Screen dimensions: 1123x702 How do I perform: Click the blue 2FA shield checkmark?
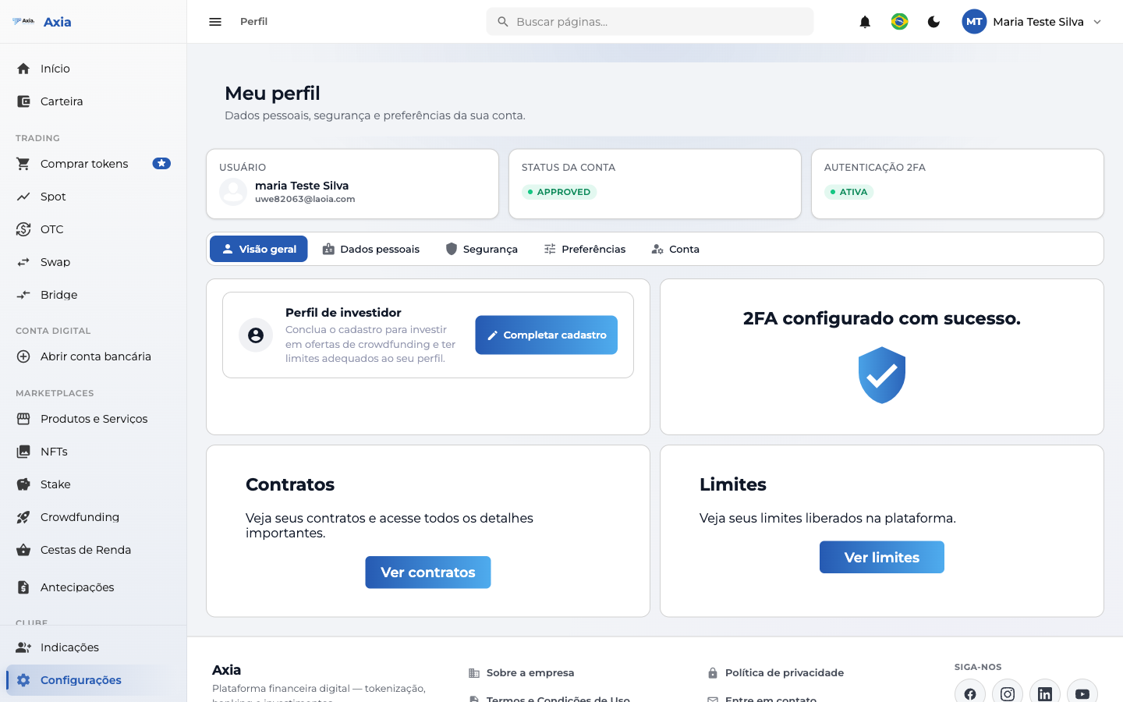click(882, 375)
